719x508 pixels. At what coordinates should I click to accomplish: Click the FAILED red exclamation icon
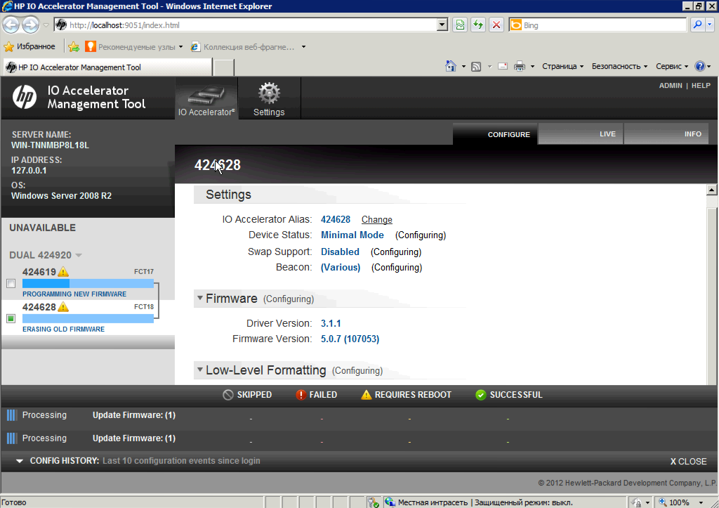click(x=301, y=395)
